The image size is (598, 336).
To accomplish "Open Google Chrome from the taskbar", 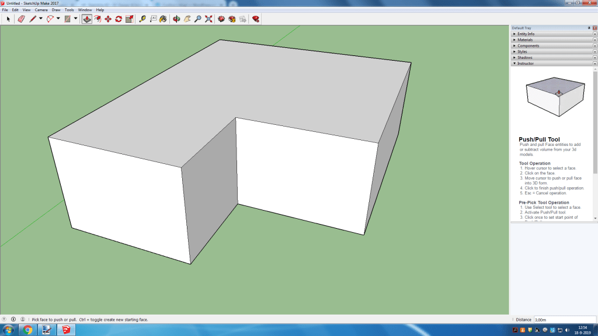I will point(27,330).
